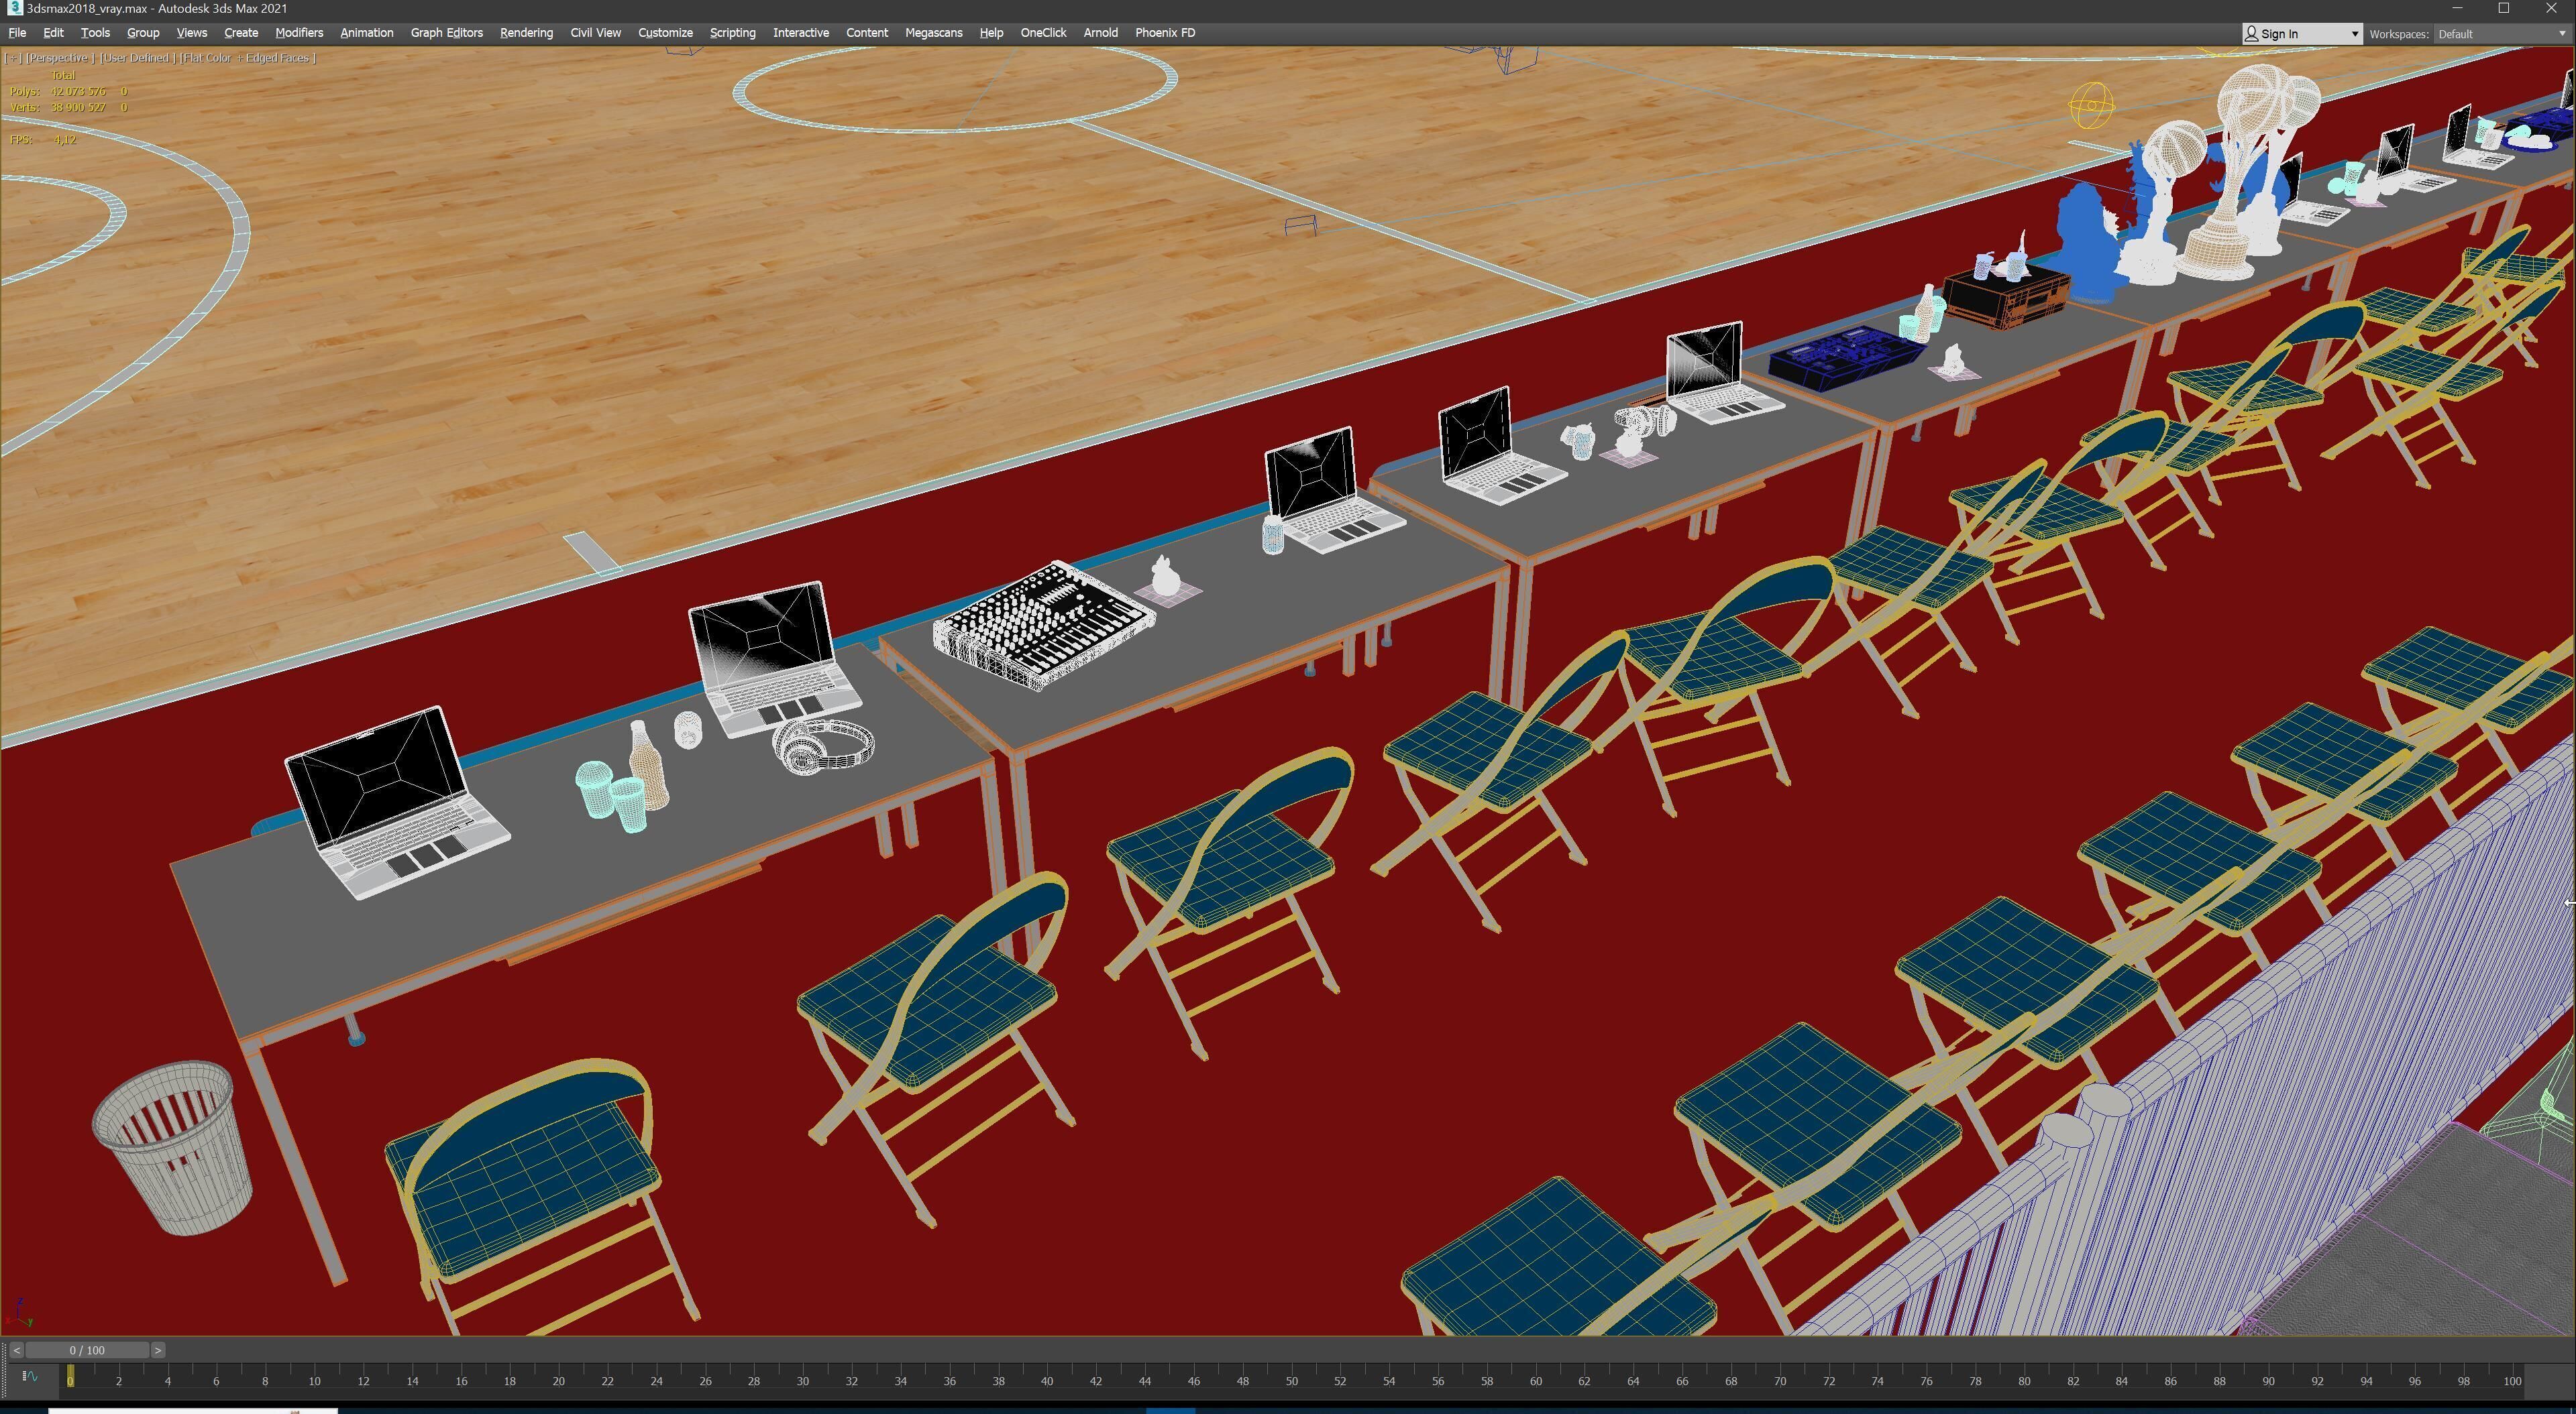
Task: Open the [Flat Color + Edged Faces] shading menu
Action: pyautogui.click(x=247, y=58)
